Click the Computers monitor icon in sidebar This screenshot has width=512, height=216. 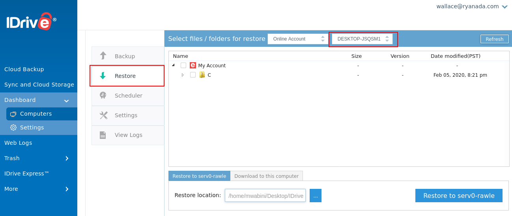13,114
